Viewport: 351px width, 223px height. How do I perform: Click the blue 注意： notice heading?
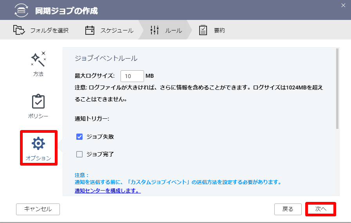tap(82, 175)
